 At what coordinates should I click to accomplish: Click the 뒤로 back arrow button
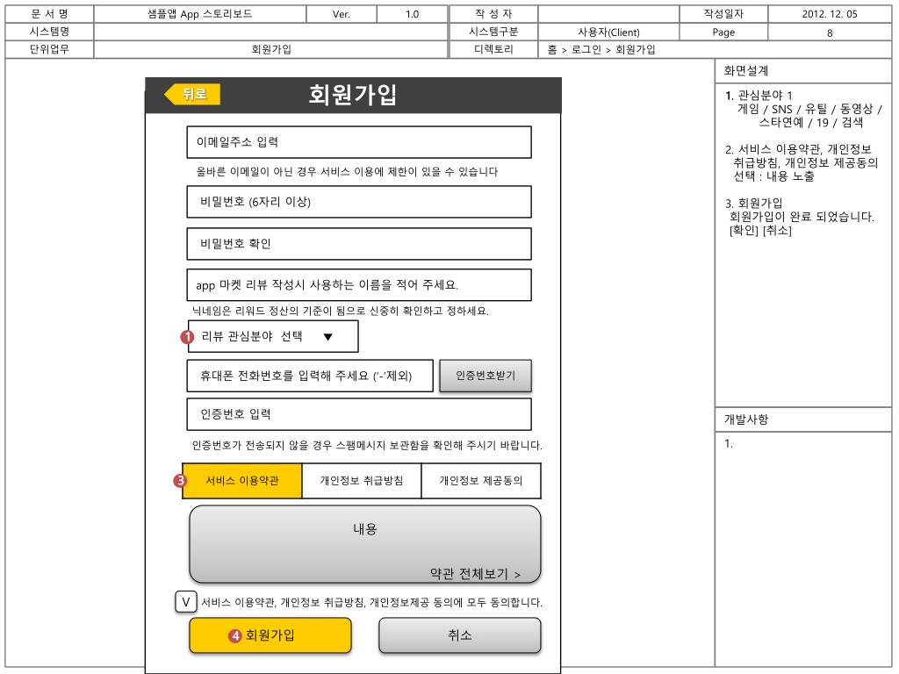tap(192, 94)
